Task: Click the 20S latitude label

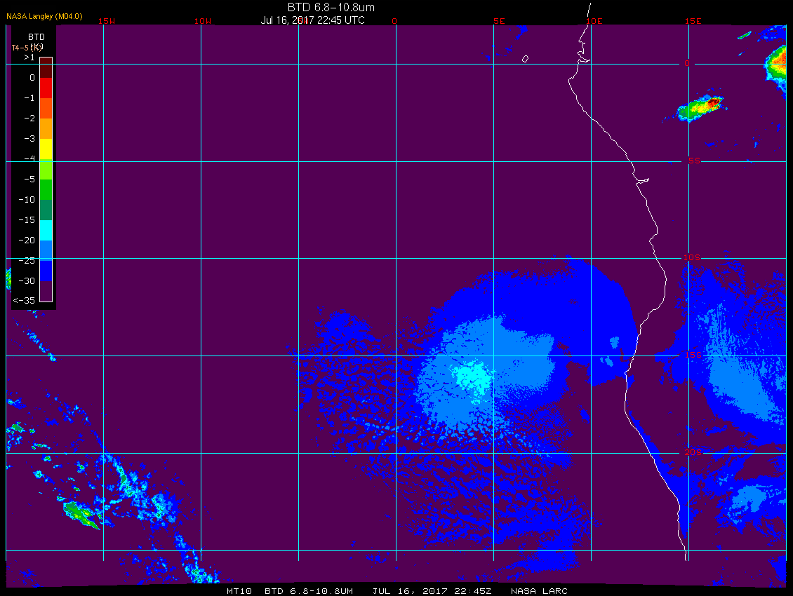Action: [x=693, y=452]
